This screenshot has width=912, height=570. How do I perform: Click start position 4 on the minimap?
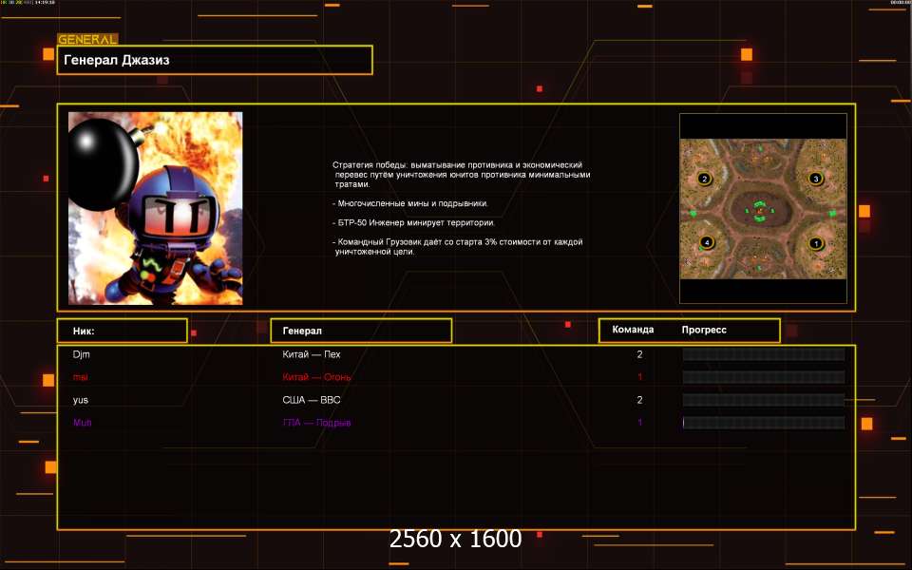tap(704, 243)
